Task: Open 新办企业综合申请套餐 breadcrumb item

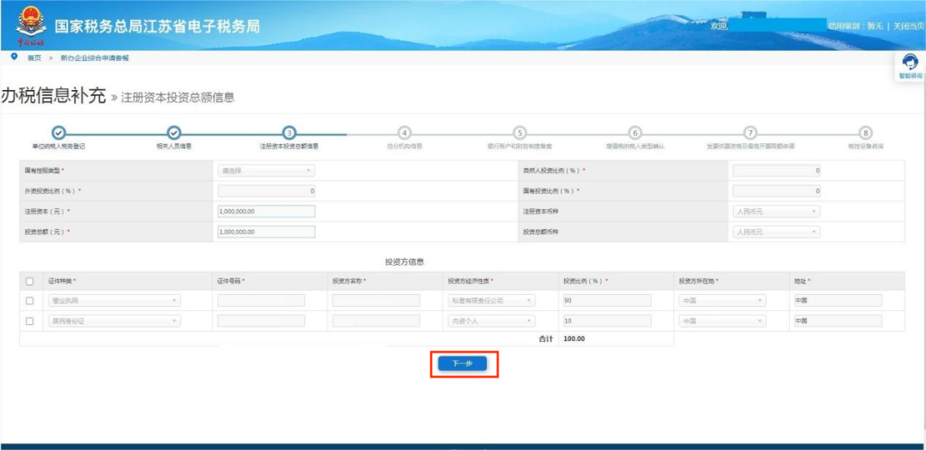Action: 94,57
